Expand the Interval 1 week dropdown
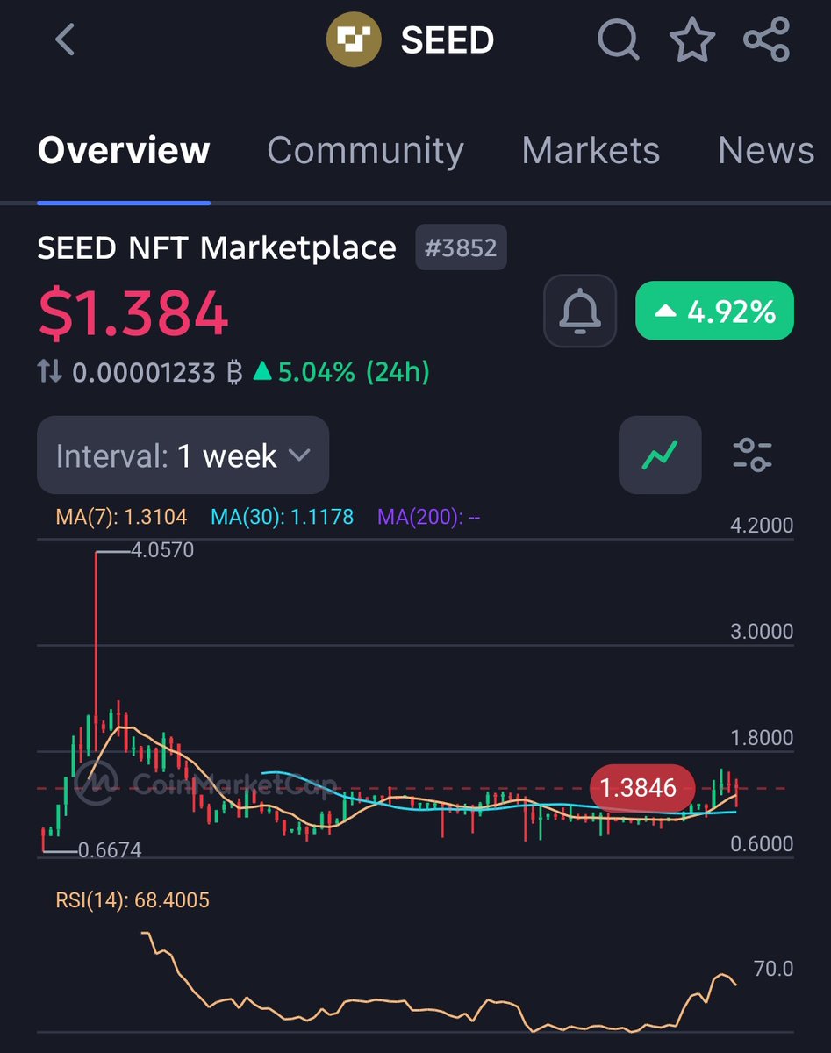831x1053 pixels. [x=183, y=455]
